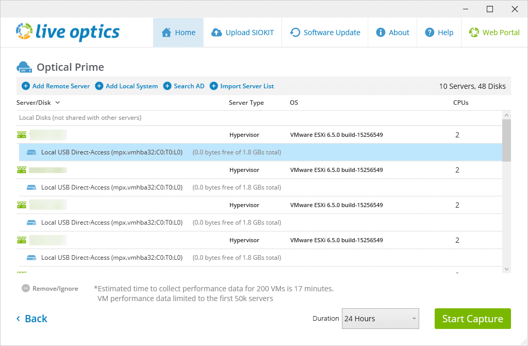Open the Duration 24 Hours dropdown
Screen dimensions: 528x346
click(380, 319)
